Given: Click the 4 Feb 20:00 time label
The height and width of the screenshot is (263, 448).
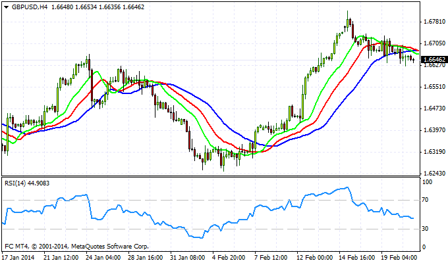Looking at the screenshot, I should click(229, 258).
